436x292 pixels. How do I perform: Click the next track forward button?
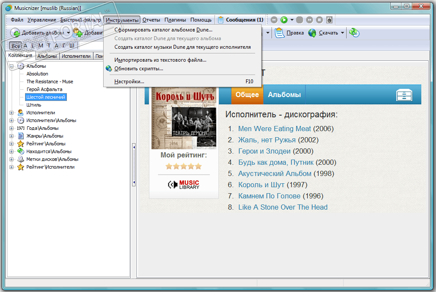pos(310,20)
